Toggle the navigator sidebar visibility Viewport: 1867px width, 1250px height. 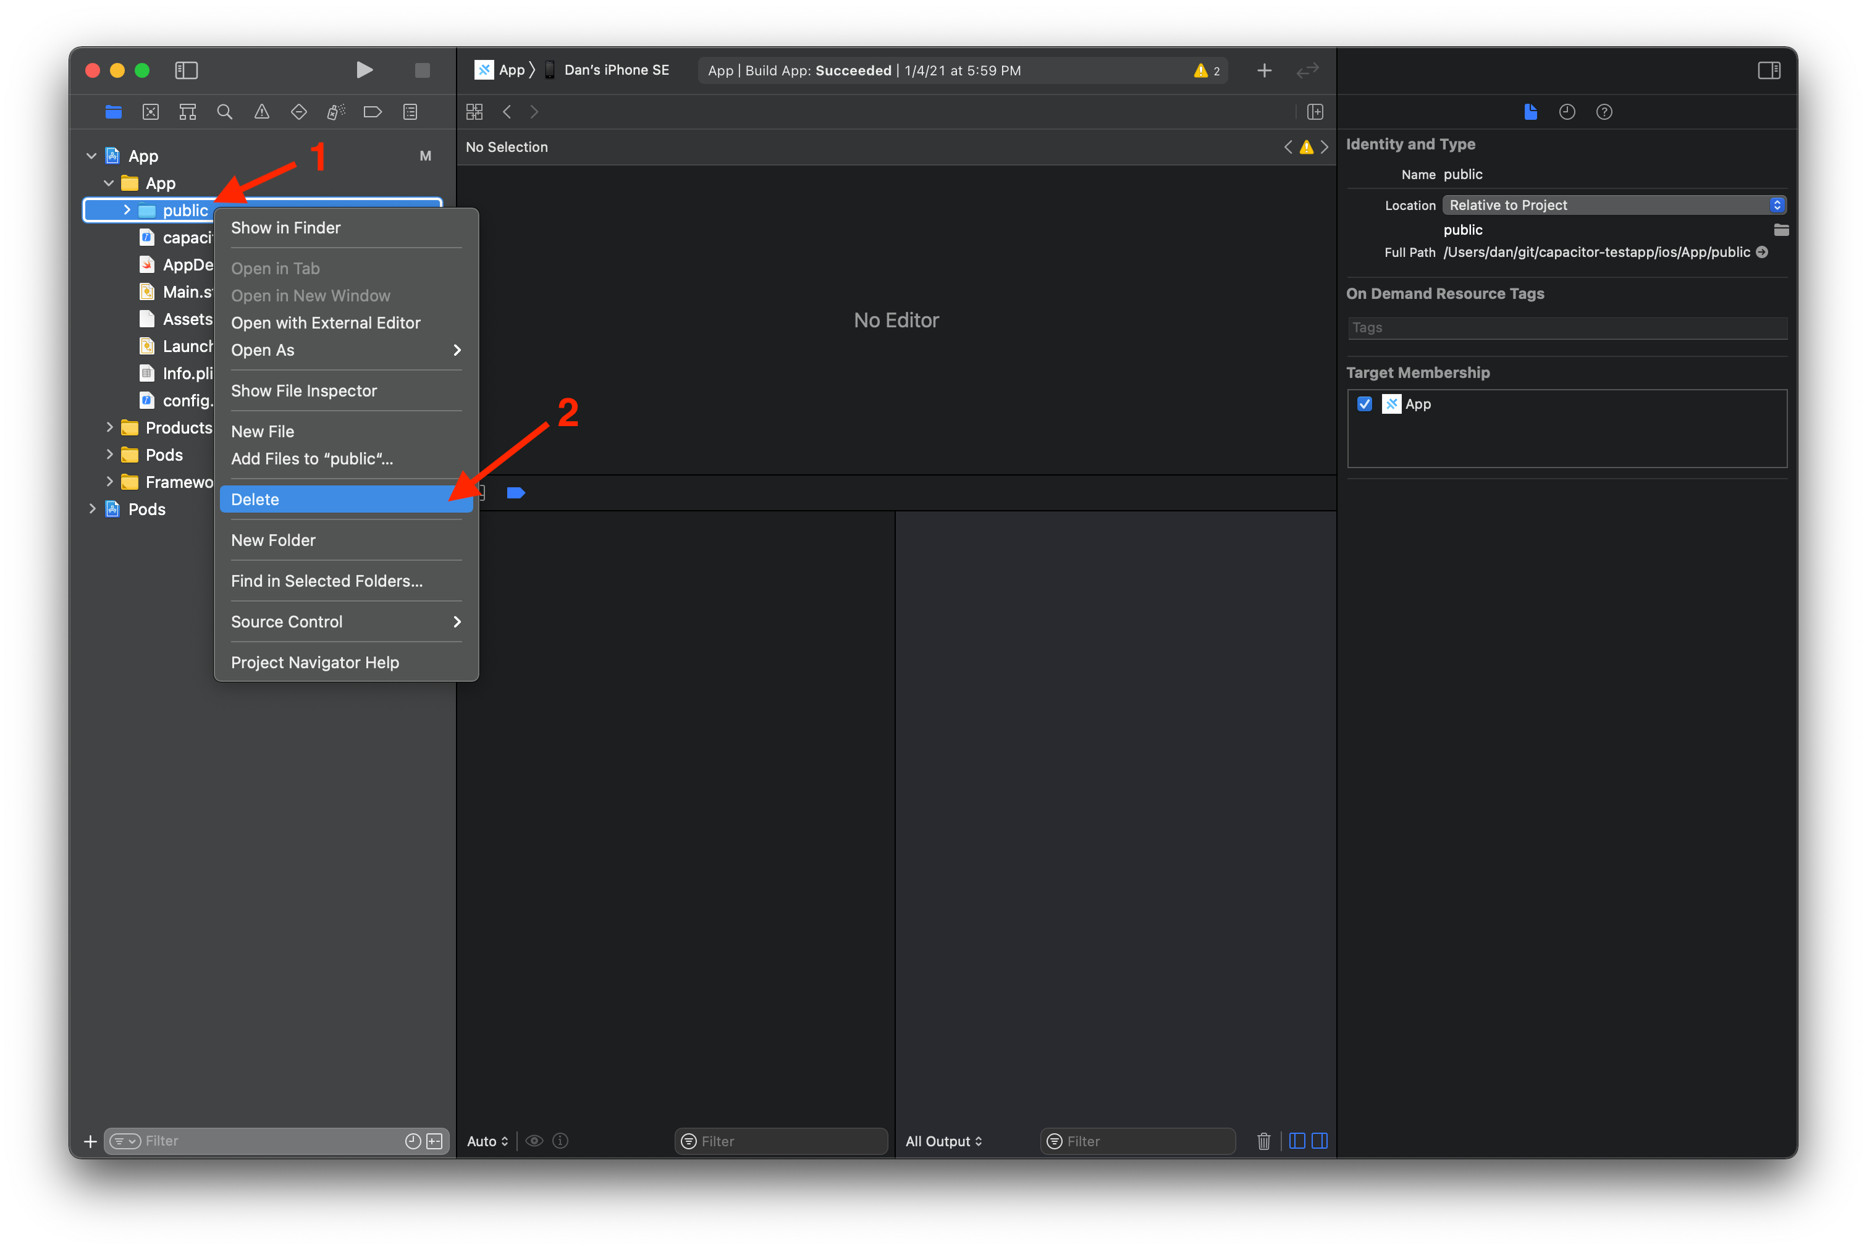(x=186, y=70)
